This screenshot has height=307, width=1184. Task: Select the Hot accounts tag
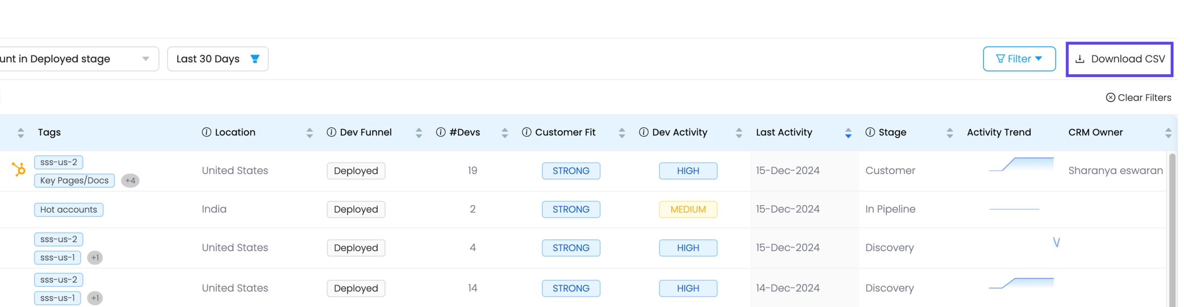click(68, 210)
